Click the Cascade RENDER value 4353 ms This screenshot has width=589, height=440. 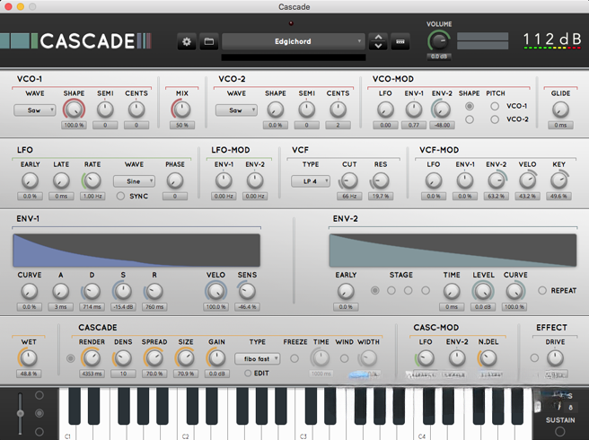tap(92, 374)
